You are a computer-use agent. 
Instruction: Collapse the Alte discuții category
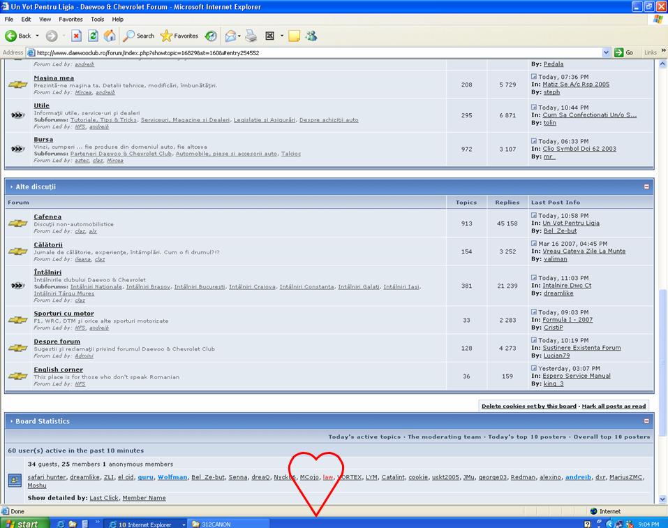(646, 186)
